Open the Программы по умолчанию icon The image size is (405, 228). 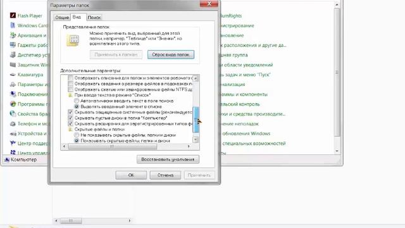13,104
